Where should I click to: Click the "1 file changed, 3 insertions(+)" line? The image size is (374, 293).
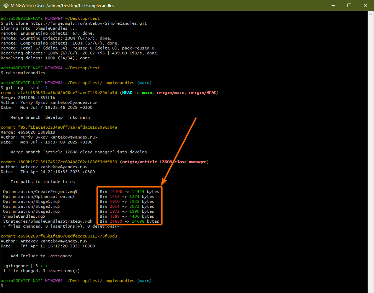(41, 271)
